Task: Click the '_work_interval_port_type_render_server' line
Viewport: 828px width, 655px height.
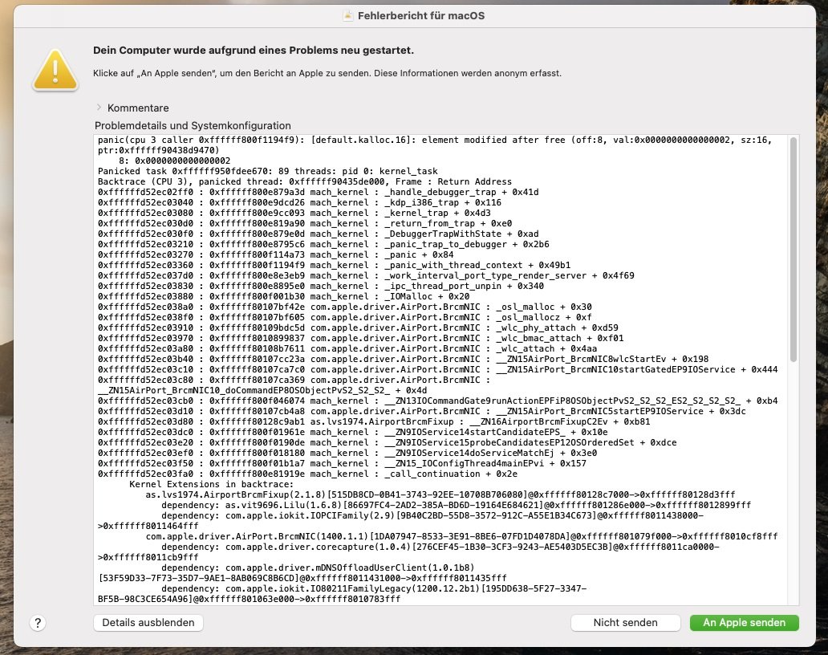Action: 366,276
